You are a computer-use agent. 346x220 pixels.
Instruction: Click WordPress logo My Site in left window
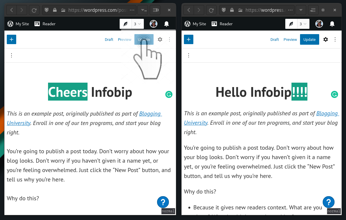tap(18, 24)
